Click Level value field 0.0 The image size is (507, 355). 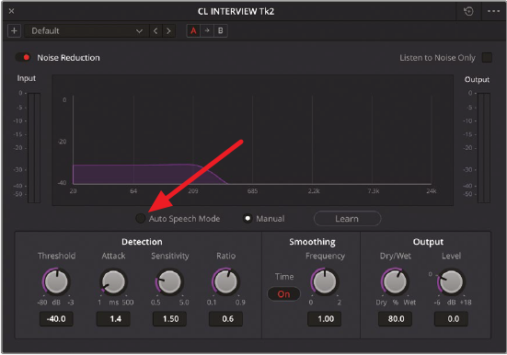coord(452,319)
